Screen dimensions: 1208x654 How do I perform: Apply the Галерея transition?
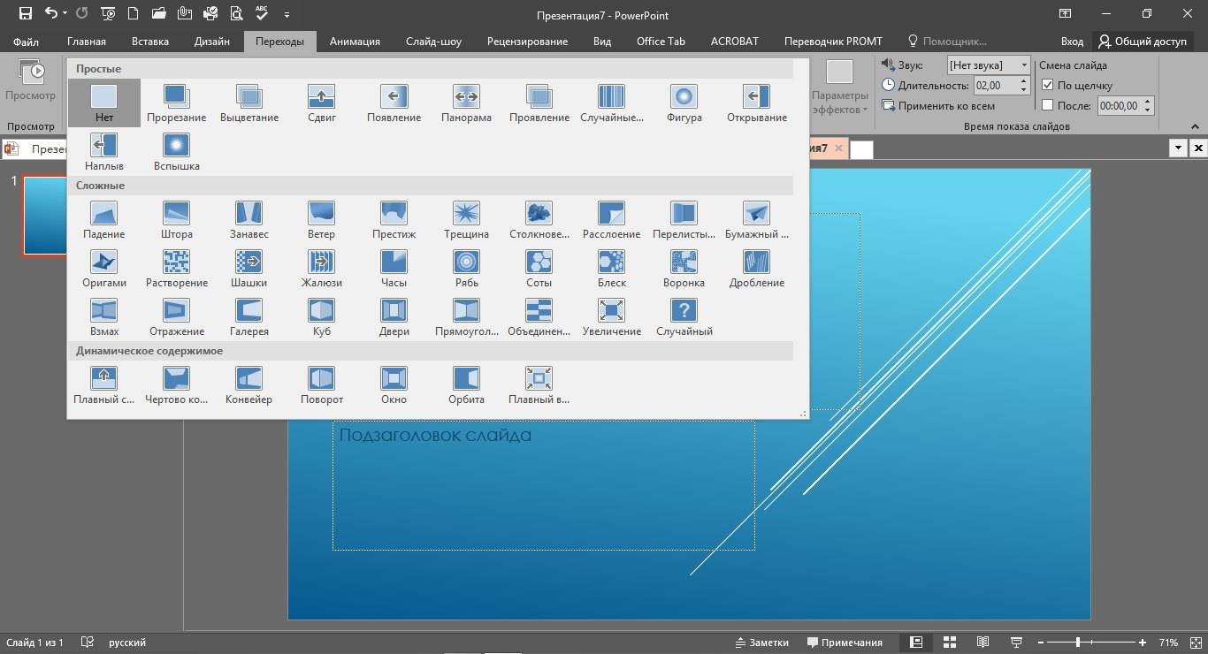pos(249,317)
